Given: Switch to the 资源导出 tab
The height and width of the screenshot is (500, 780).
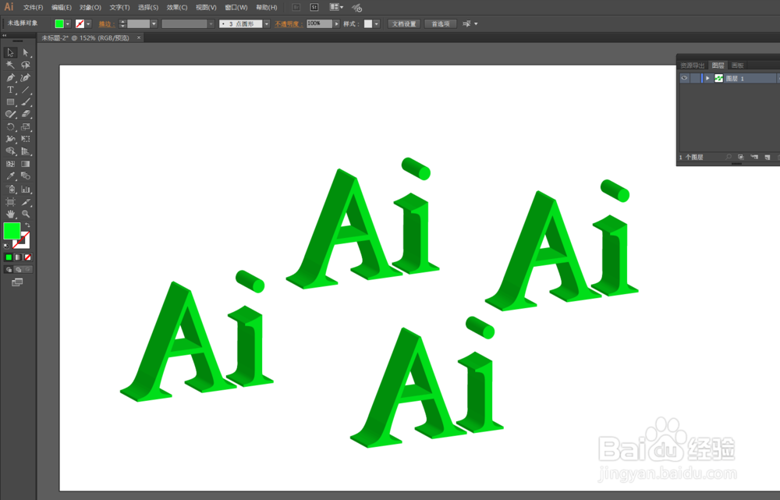Looking at the screenshot, I should click(x=693, y=66).
